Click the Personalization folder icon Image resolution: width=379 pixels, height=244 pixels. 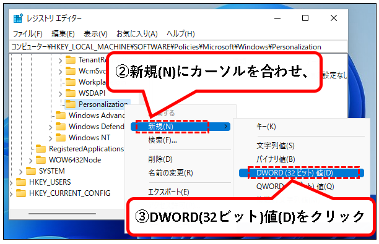tap(71, 104)
